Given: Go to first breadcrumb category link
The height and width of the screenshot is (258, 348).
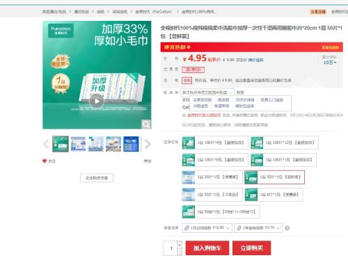Looking at the screenshot, I should (x=54, y=12).
